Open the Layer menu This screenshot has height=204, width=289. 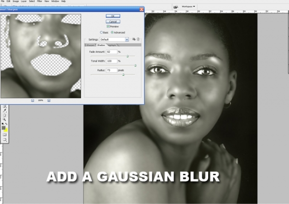coord(24,1)
